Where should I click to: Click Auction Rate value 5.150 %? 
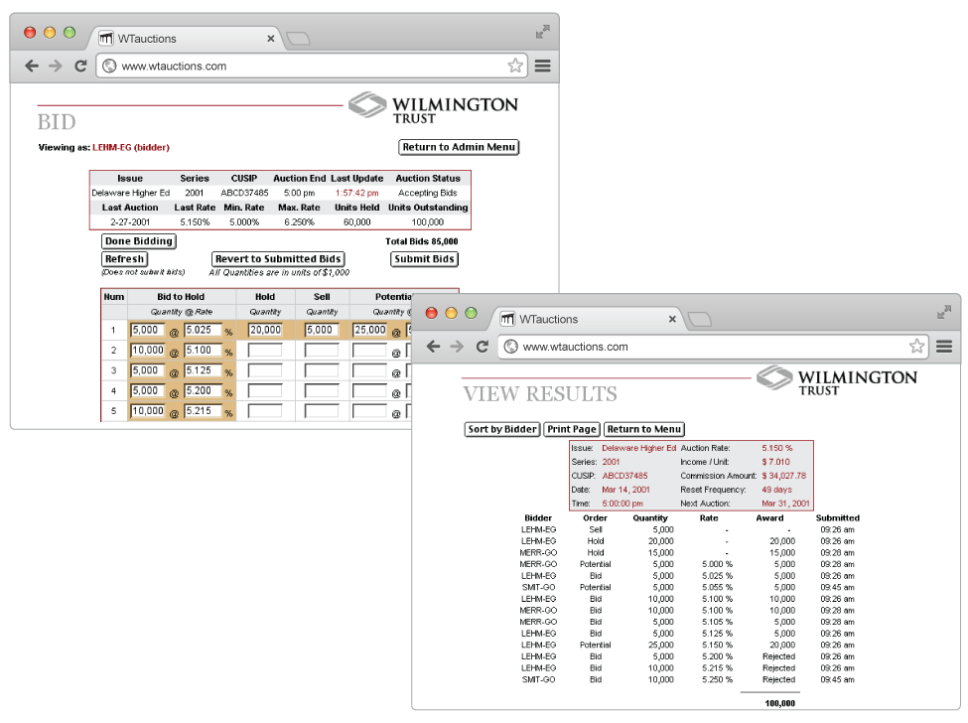tap(776, 448)
